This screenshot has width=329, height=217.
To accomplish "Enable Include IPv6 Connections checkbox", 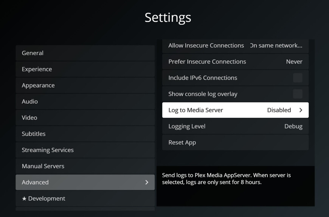I will tap(298, 78).
